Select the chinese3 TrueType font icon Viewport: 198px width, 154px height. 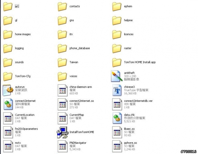point(117,90)
